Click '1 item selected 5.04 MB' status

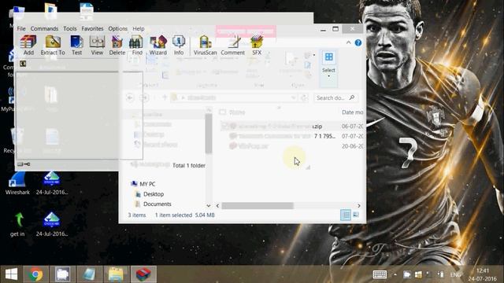pyautogui.click(x=185, y=215)
